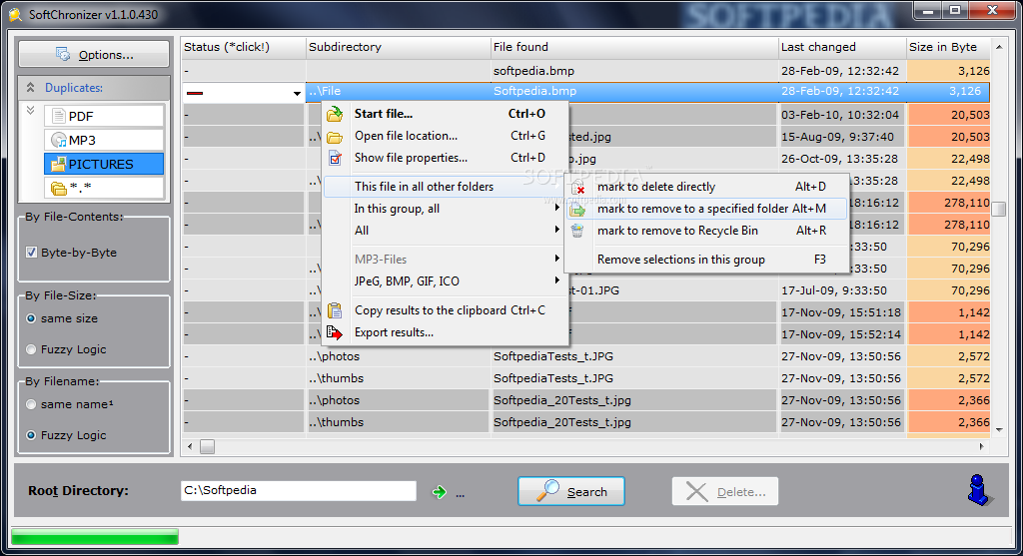Image resolution: width=1023 pixels, height=556 pixels.
Task: Select ..\photos Softpedia_20Tests_t.jpg row
Action: pyautogui.click(x=585, y=400)
